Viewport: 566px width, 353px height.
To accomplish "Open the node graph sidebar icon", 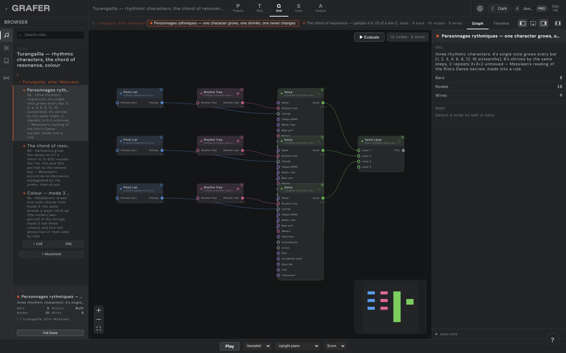I will [6, 48].
